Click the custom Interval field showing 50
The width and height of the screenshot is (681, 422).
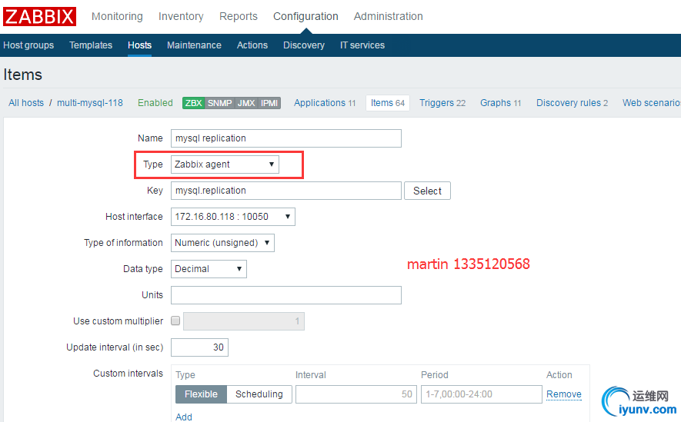[x=356, y=394]
